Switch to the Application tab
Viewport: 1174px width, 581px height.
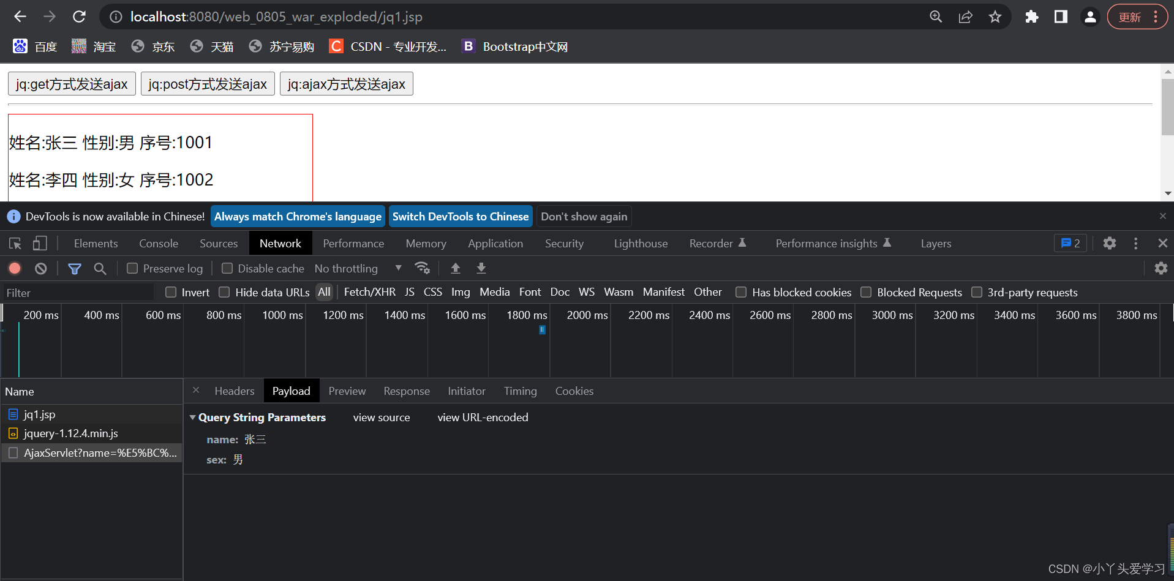pyautogui.click(x=495, y=244)
